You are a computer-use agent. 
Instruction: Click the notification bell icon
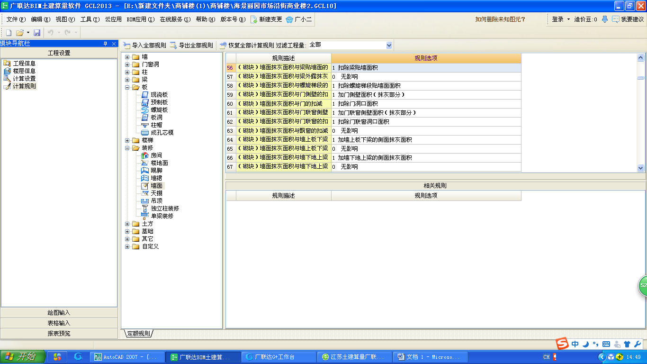point(605,19)
